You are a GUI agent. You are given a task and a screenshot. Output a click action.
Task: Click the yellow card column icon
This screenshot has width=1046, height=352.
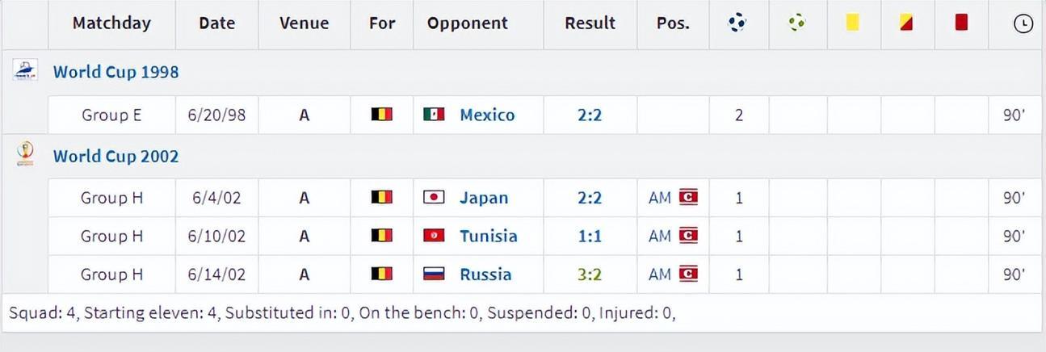tap(852, 23)
